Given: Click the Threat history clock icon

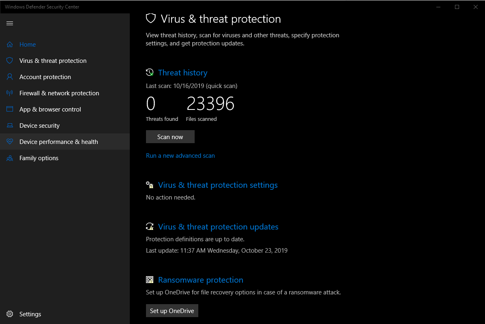Looking at the screenshot, I should coord(150,73).
